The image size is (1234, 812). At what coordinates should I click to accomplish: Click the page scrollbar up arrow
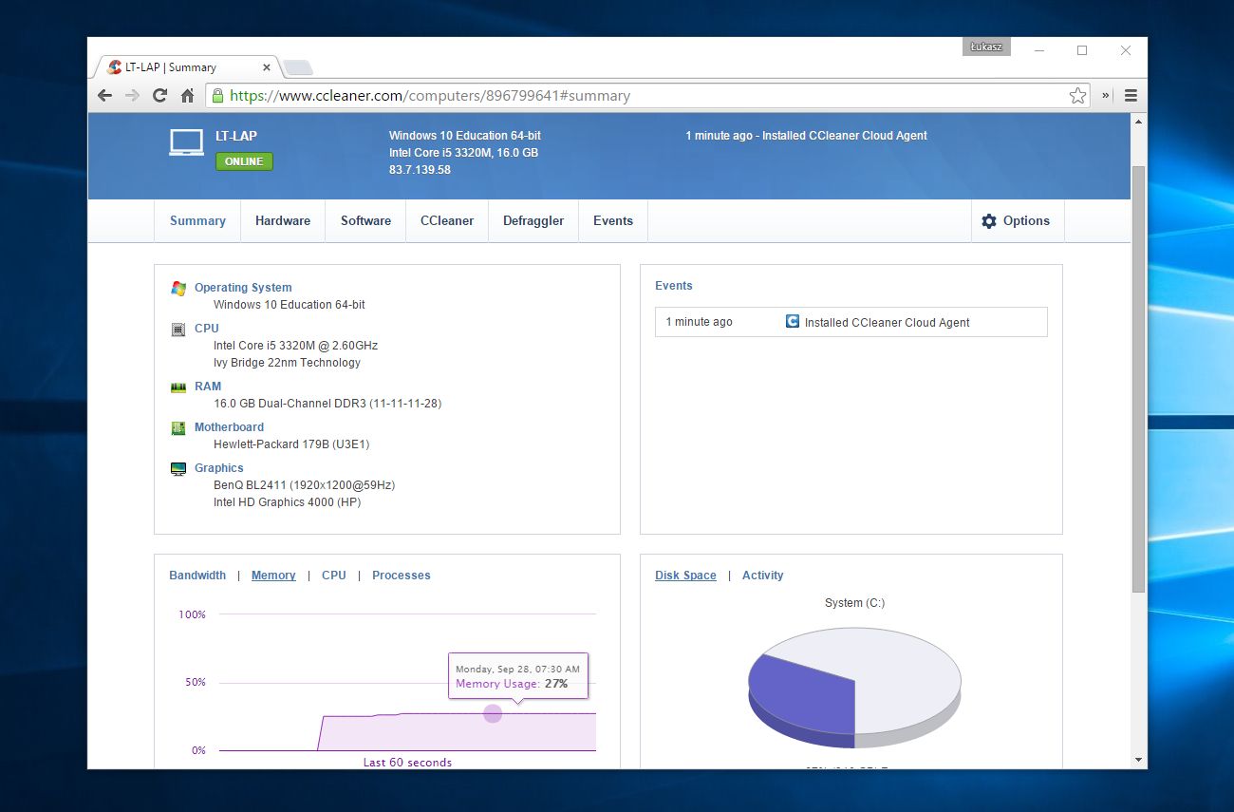(1138, 122)
